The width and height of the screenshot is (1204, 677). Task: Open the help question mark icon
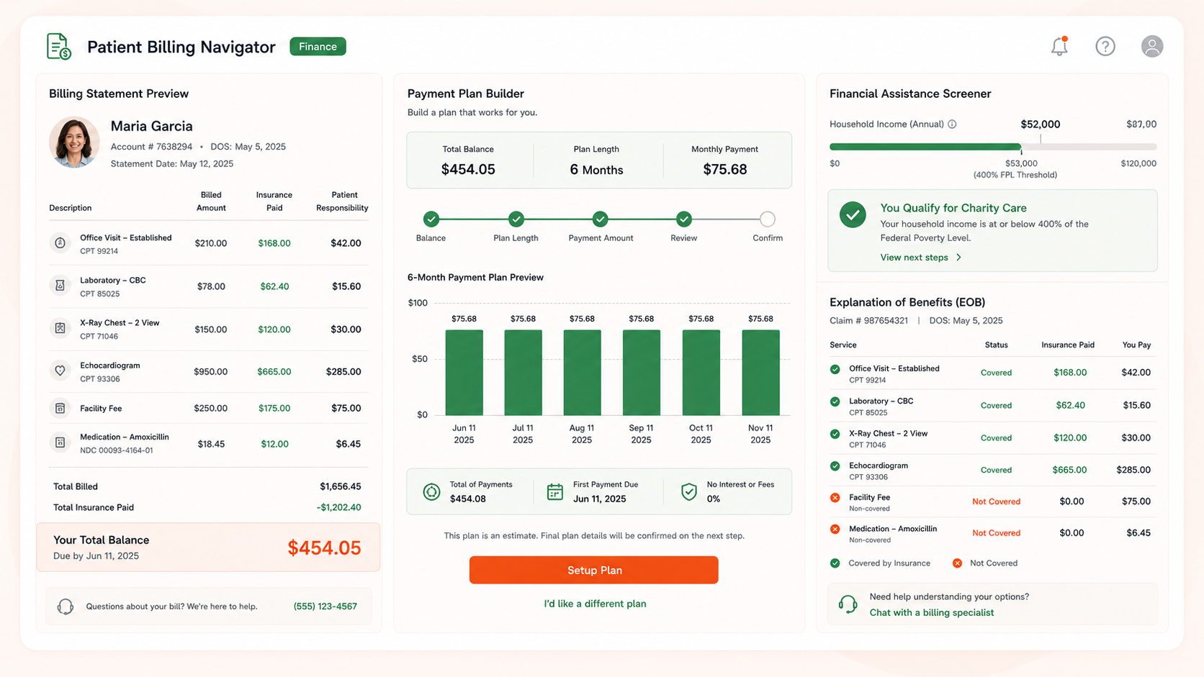[x=1105, y=46]
